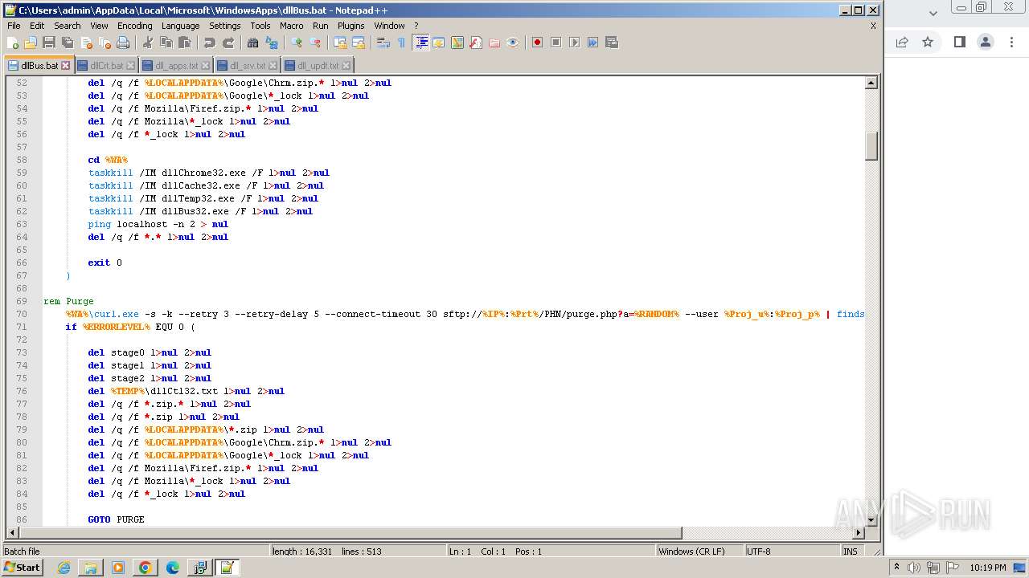Switch to the dll_srv.txt tab
The width and height of the screenshot is (1029, 578).
tap(248, 66)
